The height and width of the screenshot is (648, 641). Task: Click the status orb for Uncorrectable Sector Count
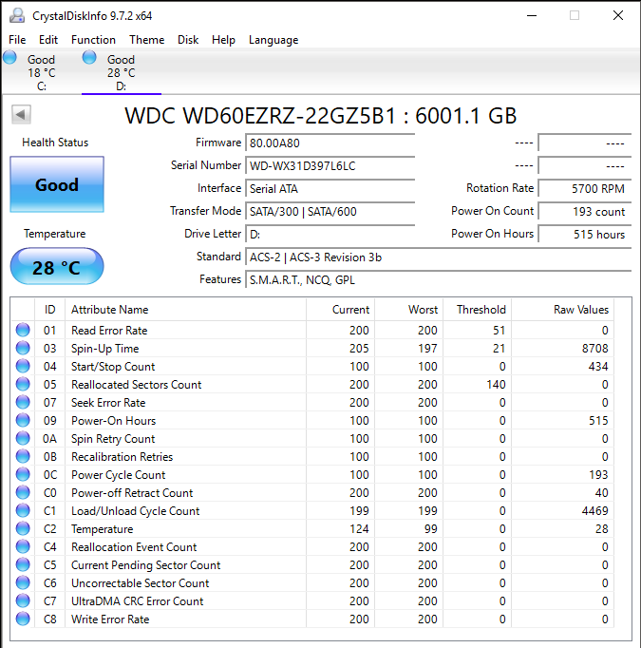23,582
